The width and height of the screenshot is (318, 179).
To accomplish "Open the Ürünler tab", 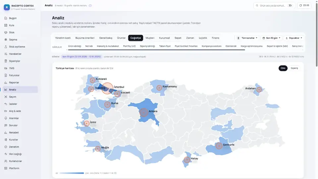I will 121,38.
